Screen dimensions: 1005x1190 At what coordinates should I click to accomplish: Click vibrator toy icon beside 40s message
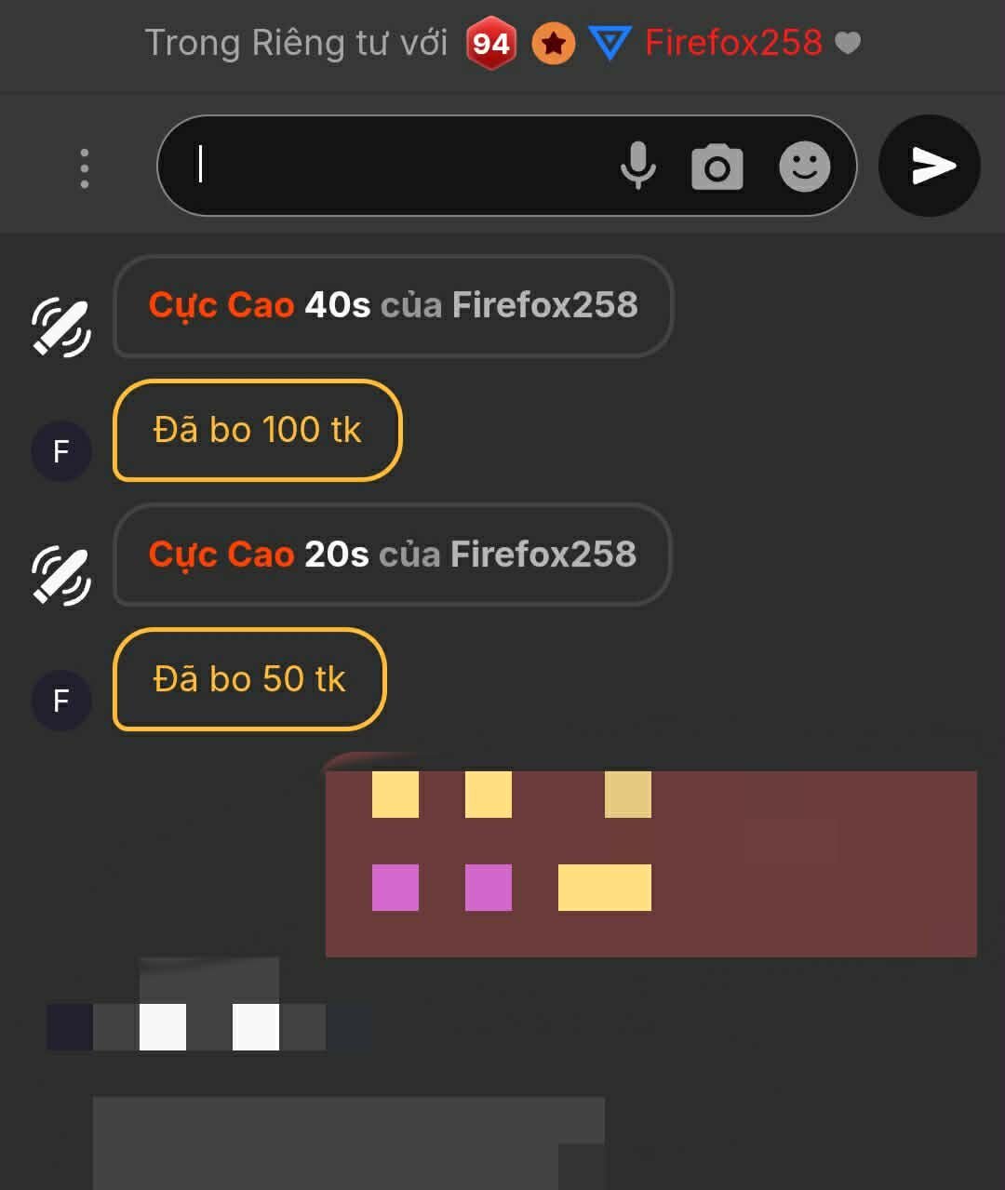click(x=61, y=328)
